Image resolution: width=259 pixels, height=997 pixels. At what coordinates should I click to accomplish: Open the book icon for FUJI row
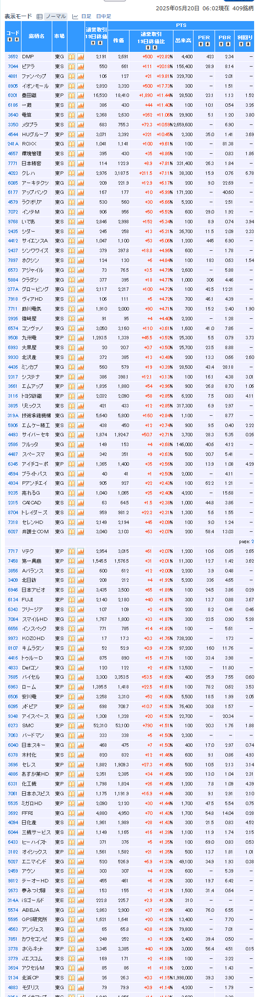click(71, 599)
